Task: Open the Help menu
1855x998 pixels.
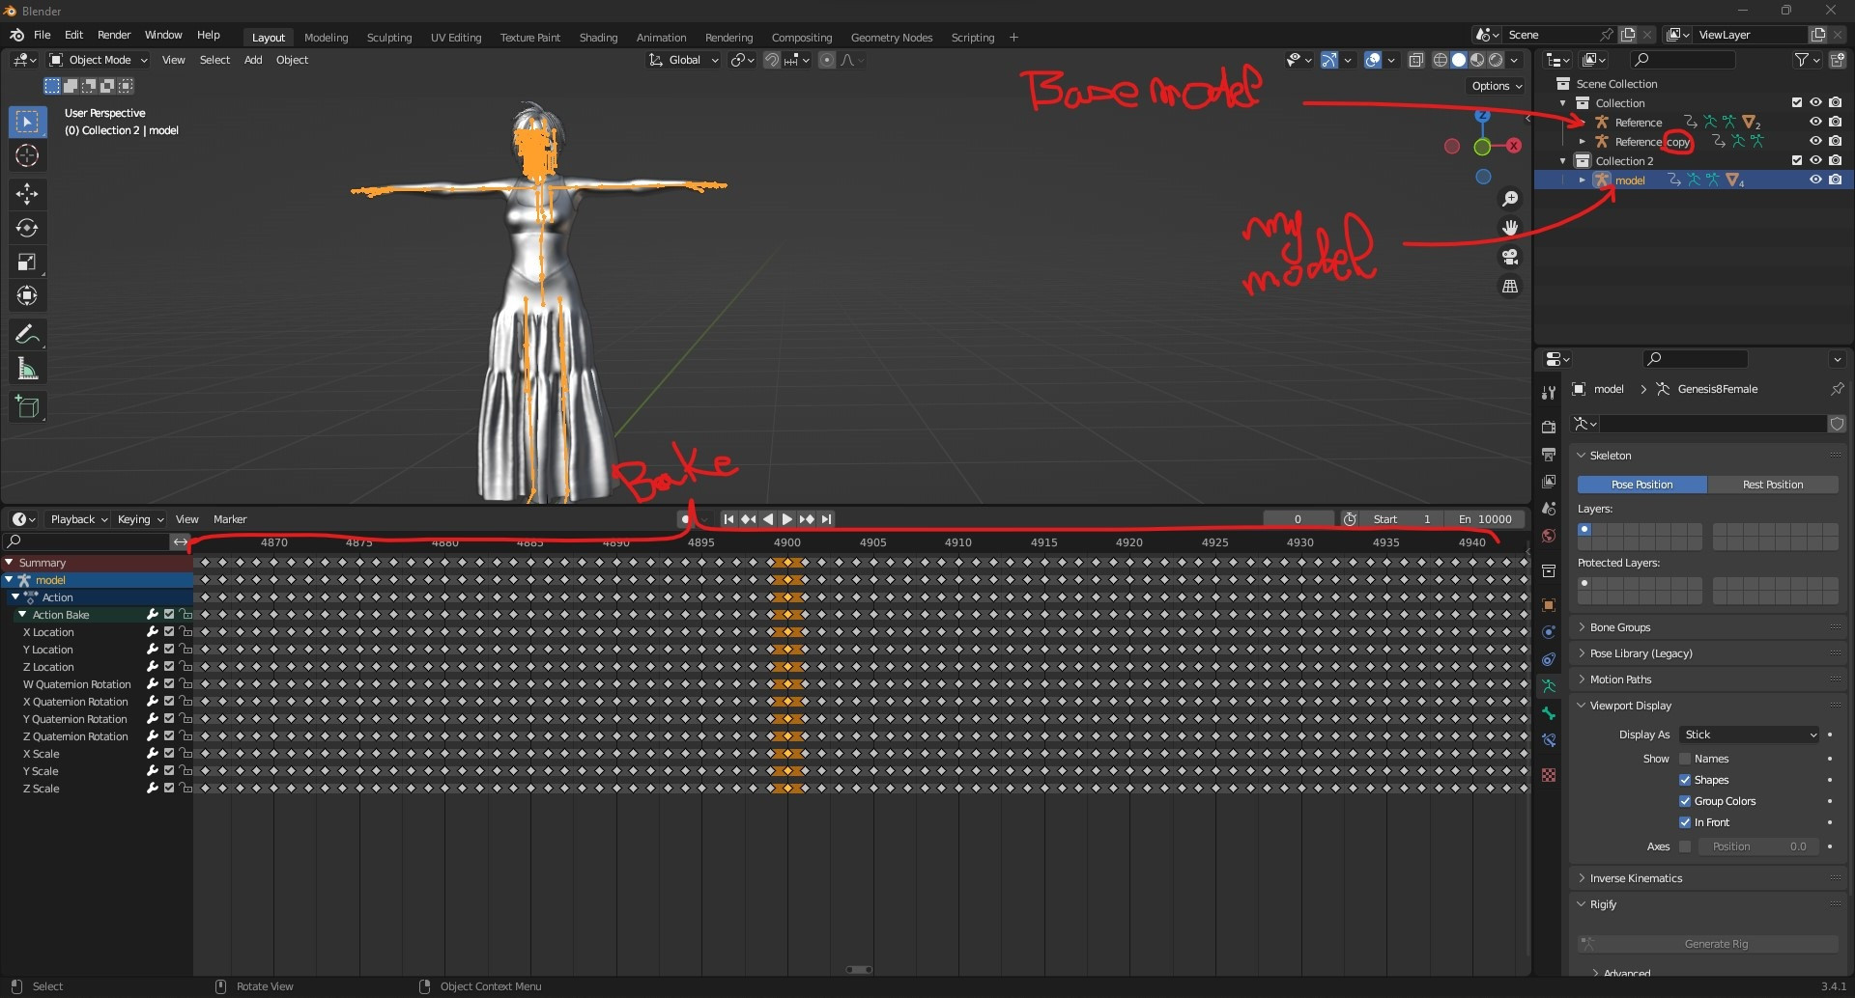Action: (209, 37)
